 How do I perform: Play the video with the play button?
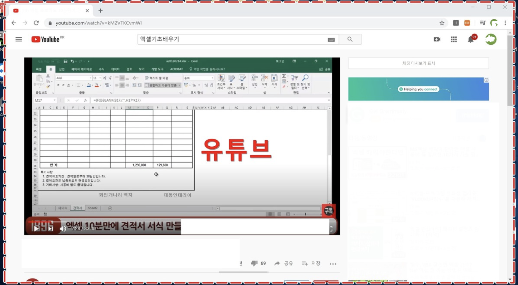(36, 228)
